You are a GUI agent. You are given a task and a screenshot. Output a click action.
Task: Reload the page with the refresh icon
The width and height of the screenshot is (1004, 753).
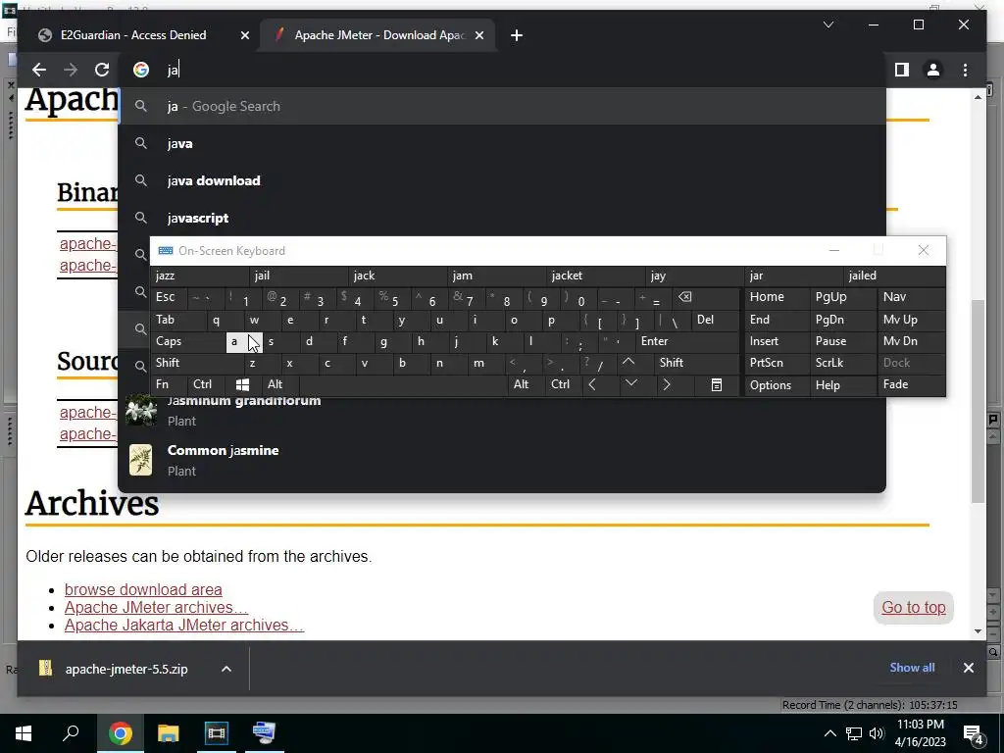click(x=102, y=70)
